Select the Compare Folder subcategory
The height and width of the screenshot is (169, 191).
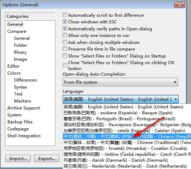[x=20, y=45]
